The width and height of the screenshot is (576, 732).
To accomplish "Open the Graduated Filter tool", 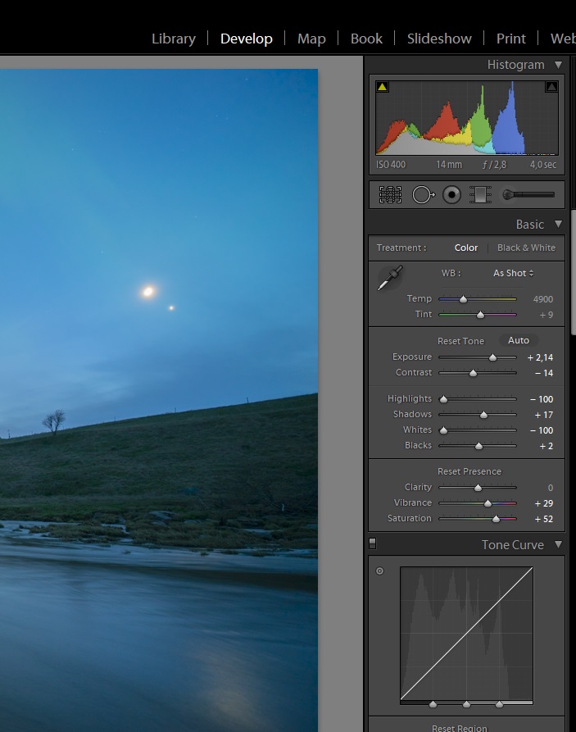I will 479,194.
